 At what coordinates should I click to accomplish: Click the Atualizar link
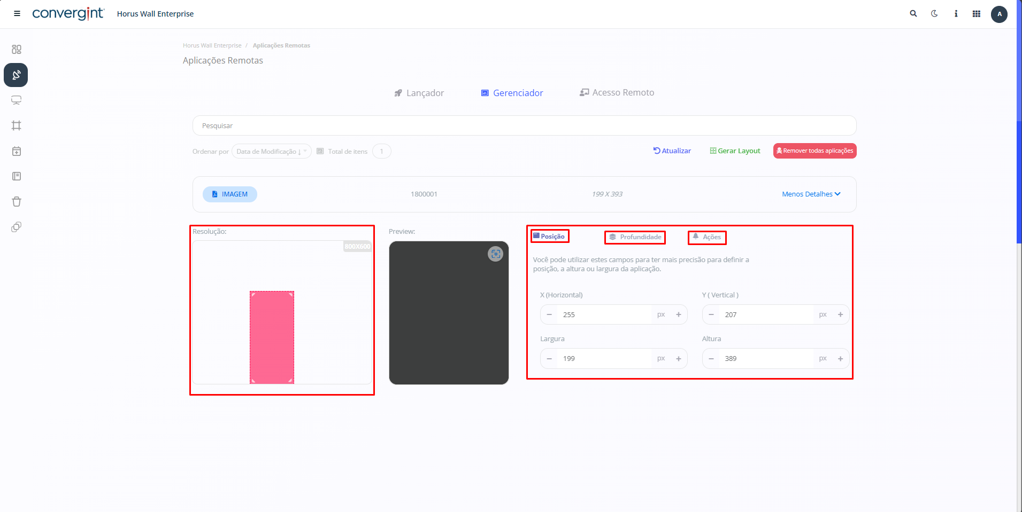(672, 151)
